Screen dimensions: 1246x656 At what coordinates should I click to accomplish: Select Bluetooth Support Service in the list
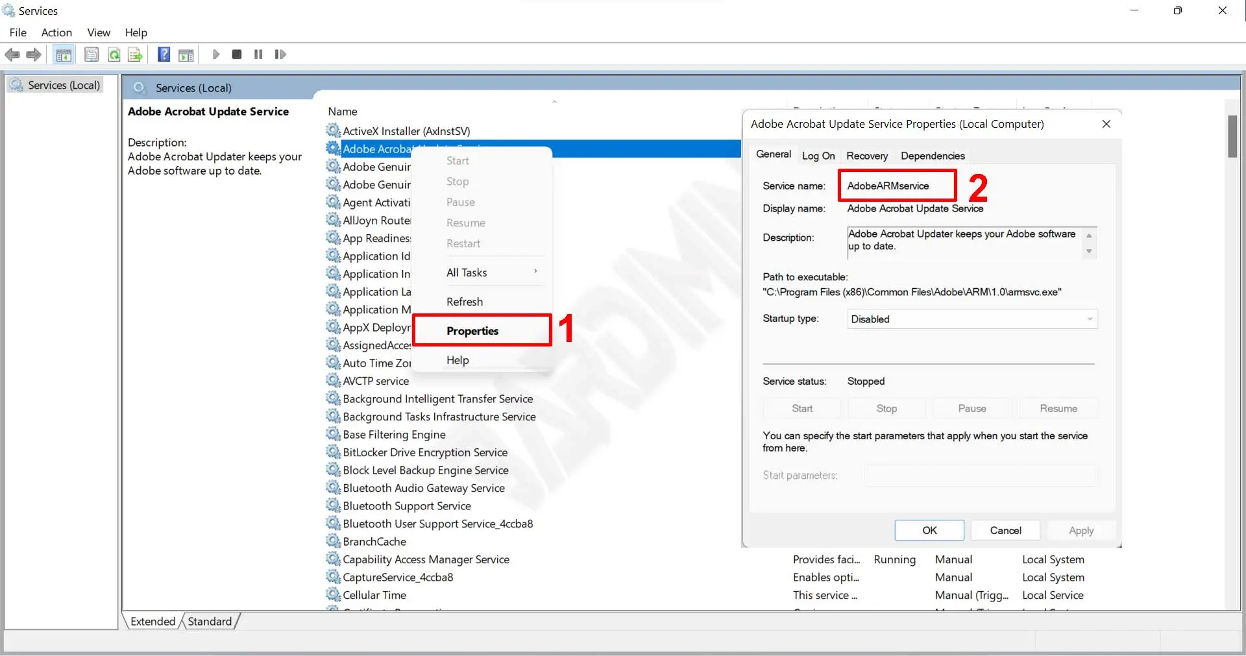pyautogui.click(x=406, y=506)
